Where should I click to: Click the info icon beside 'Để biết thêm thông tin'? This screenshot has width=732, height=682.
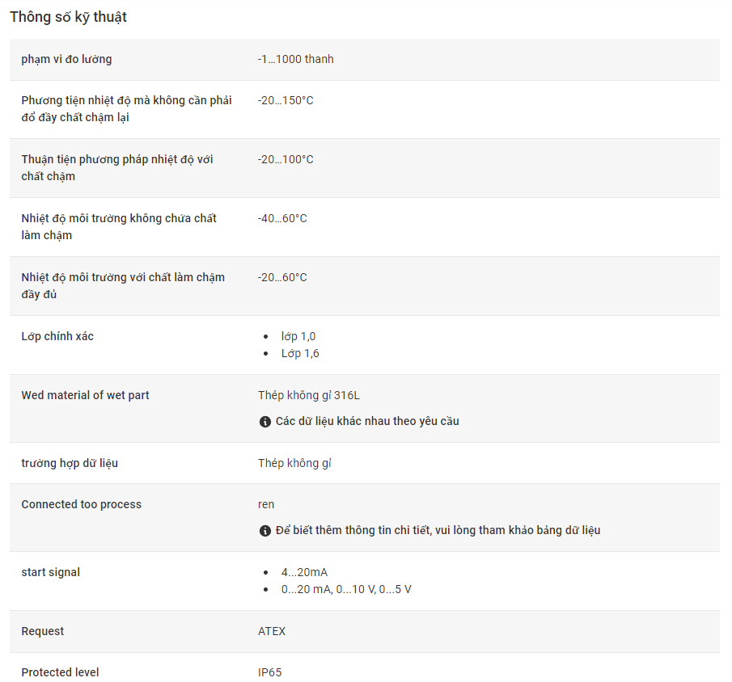click(264, 531)
